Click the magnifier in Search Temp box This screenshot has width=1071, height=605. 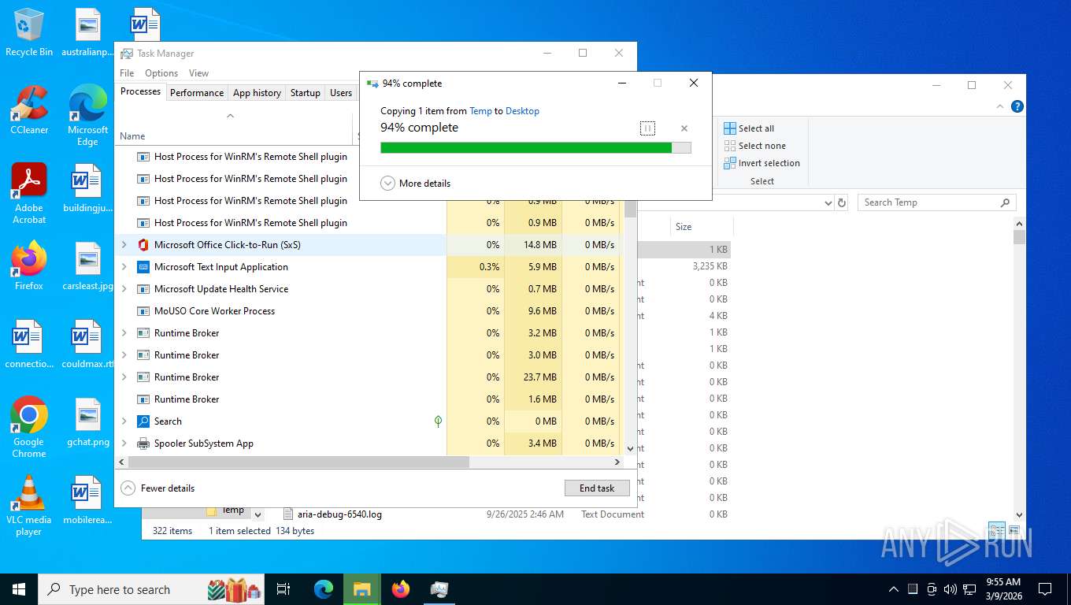(x=1005, y=202)
